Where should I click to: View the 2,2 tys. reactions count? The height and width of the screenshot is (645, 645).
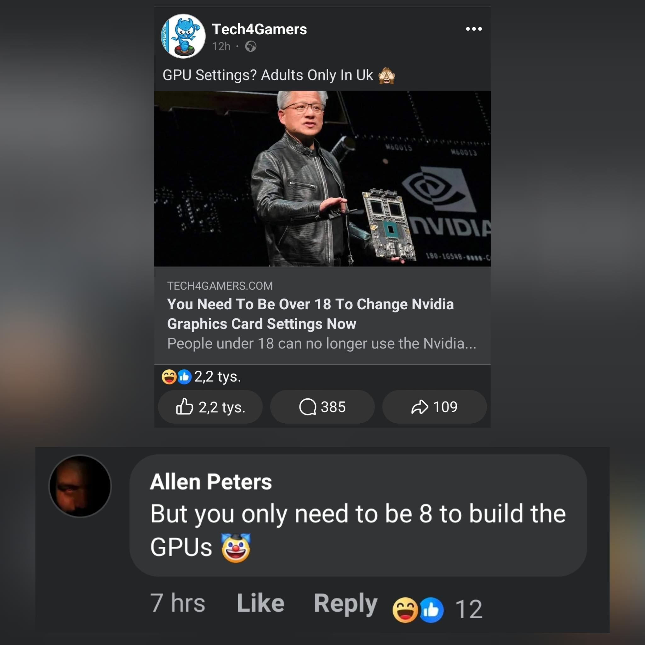click(218, 377)
